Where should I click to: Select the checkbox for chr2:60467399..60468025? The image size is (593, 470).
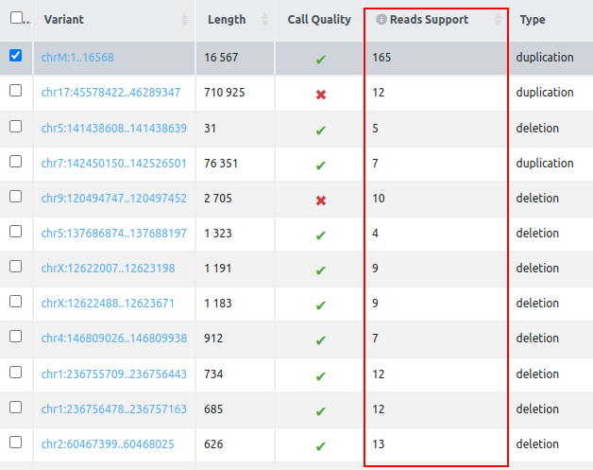15,442
